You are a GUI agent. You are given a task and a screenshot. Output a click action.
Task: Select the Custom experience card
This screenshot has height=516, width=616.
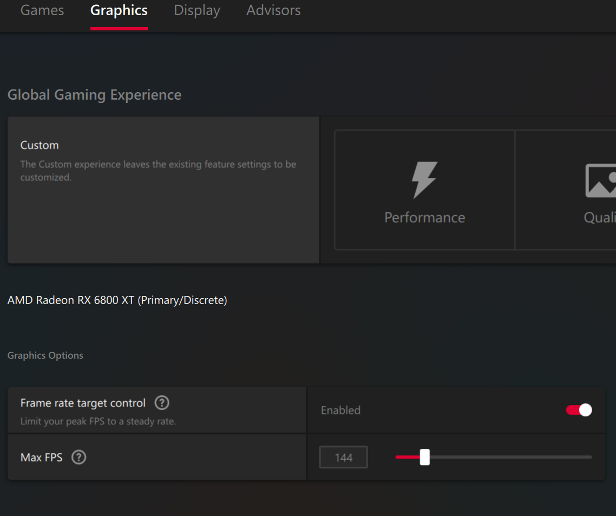tap(163, 190)
